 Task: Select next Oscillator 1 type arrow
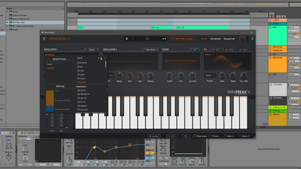98,50
